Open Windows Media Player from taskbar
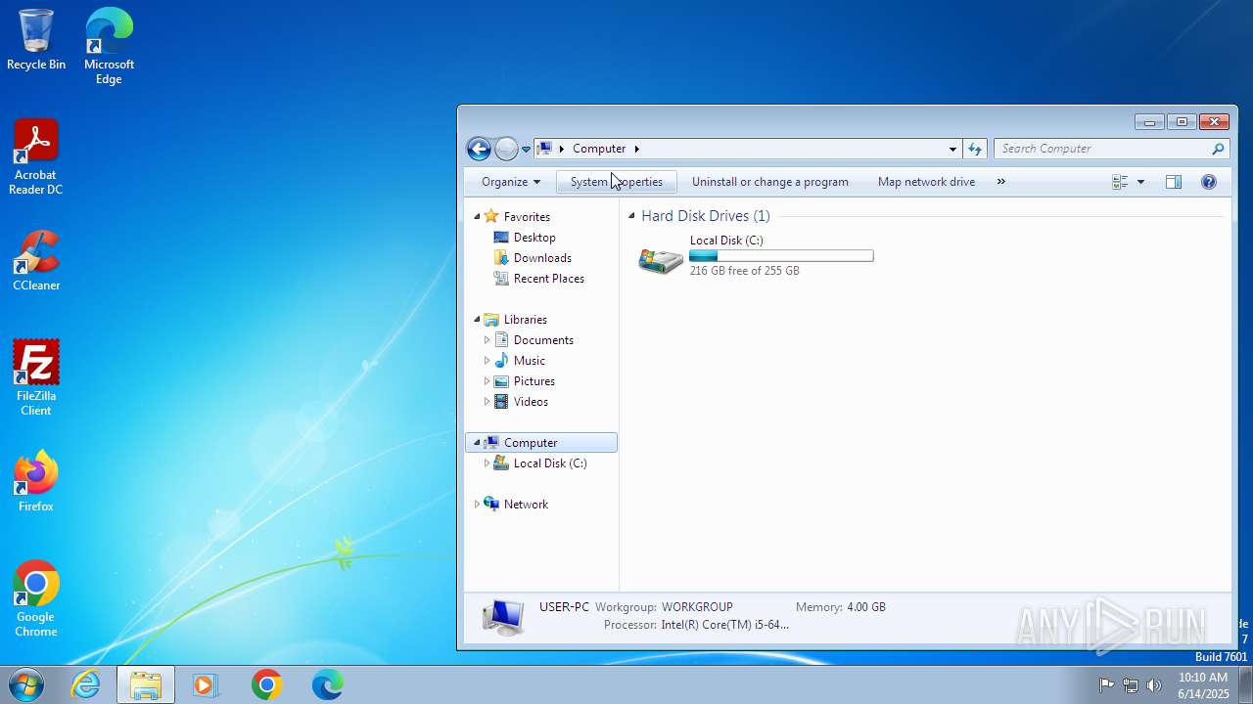 [206, 685]
